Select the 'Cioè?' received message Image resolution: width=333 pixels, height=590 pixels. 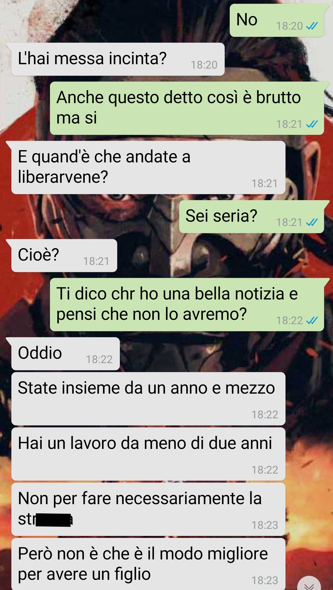64,256
